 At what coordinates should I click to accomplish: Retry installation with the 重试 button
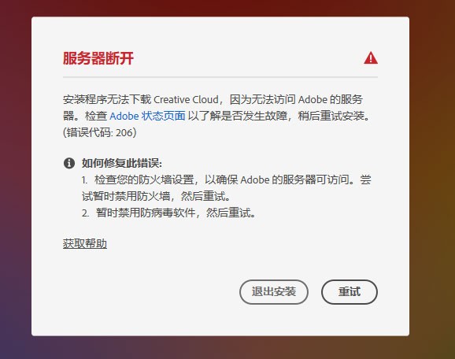tap(350, 291)
